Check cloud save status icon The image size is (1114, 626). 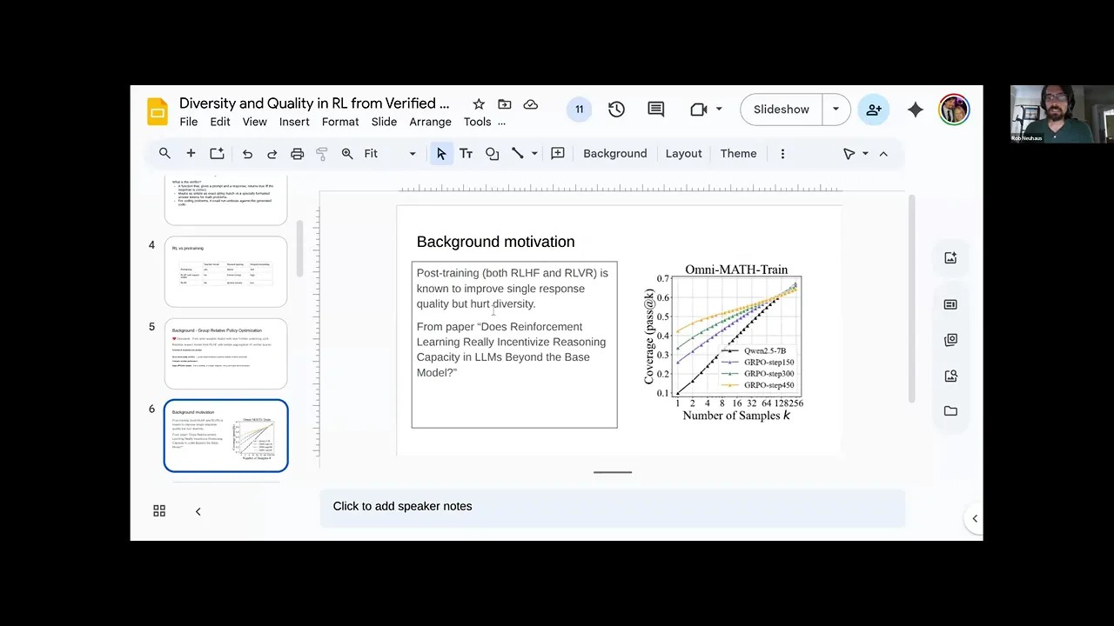(530, 104)
